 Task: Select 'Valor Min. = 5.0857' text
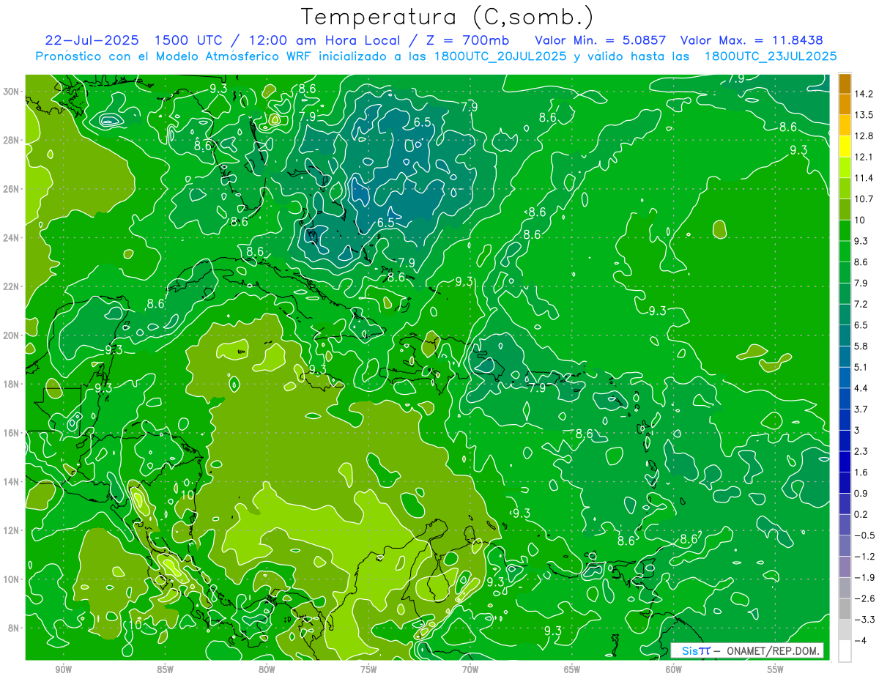pyautogui.click(x=601, y=40)
